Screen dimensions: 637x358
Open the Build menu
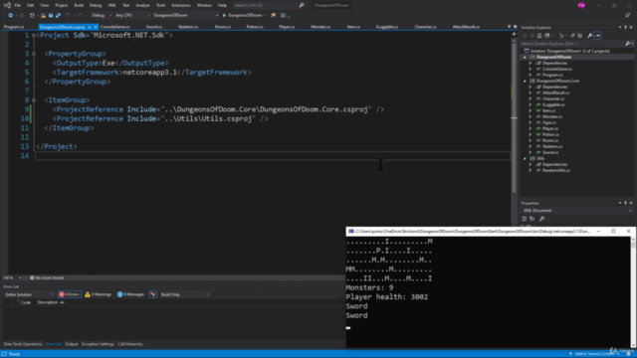79,5
